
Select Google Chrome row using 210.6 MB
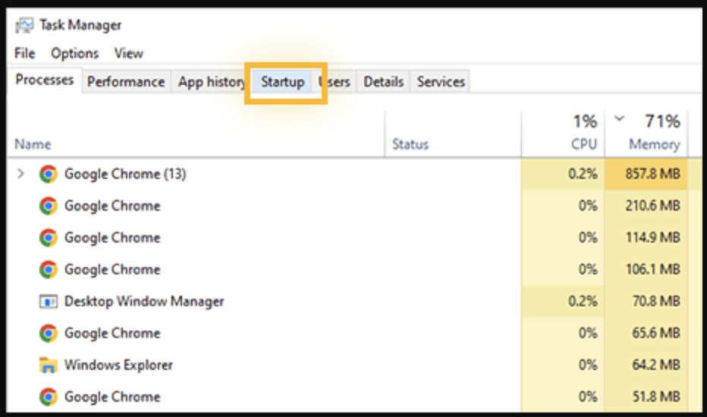[x=354, y=206]
